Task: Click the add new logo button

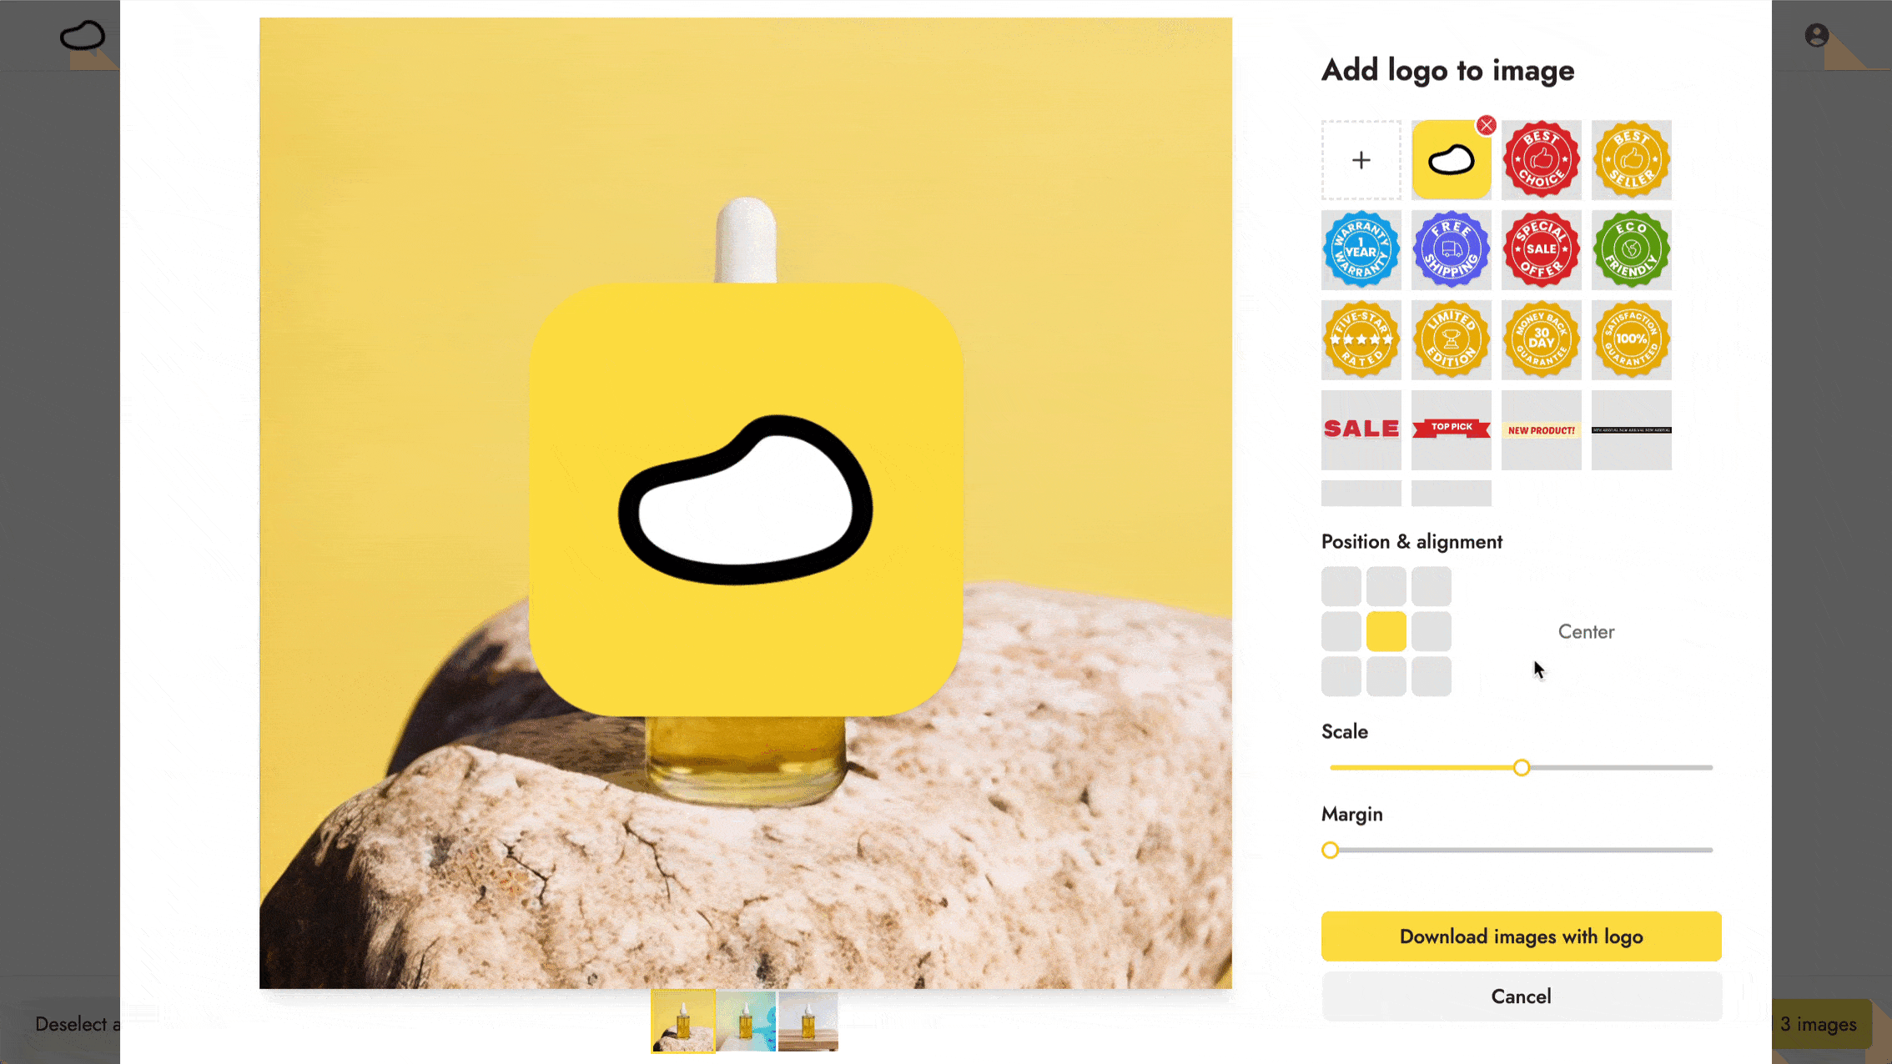Action: tap(1361, 158)
